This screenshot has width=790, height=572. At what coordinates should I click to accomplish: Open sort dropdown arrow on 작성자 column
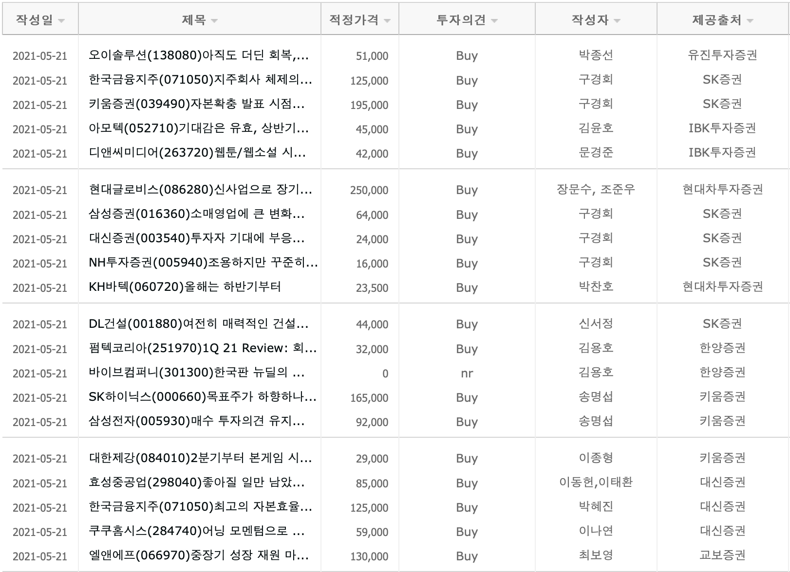pos(617,21)
